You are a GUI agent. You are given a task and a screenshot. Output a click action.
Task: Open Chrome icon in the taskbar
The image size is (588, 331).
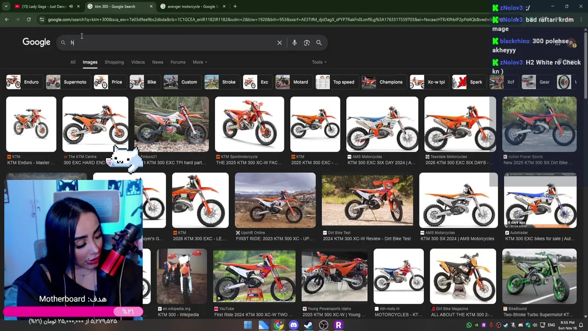279,325
